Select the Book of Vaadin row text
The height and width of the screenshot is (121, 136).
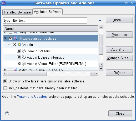click(x=38, y=51)
